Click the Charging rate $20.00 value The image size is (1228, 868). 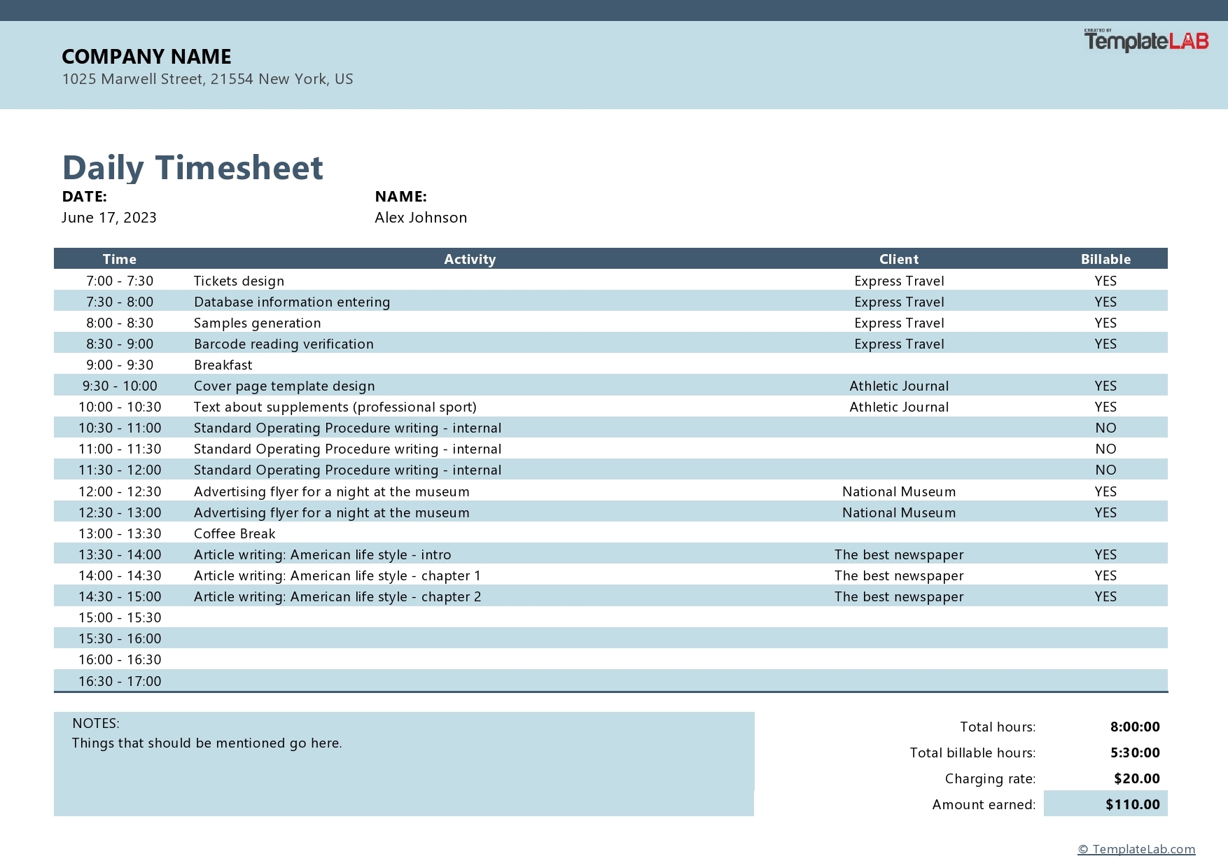coord(1136,778)
